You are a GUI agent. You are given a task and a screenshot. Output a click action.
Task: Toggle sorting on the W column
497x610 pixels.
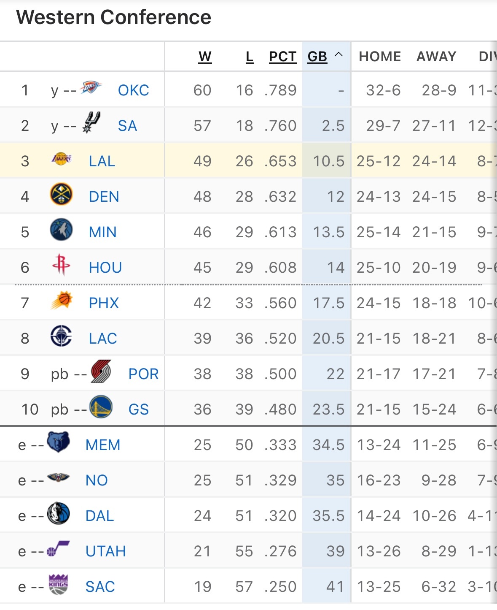pos(204,56)
